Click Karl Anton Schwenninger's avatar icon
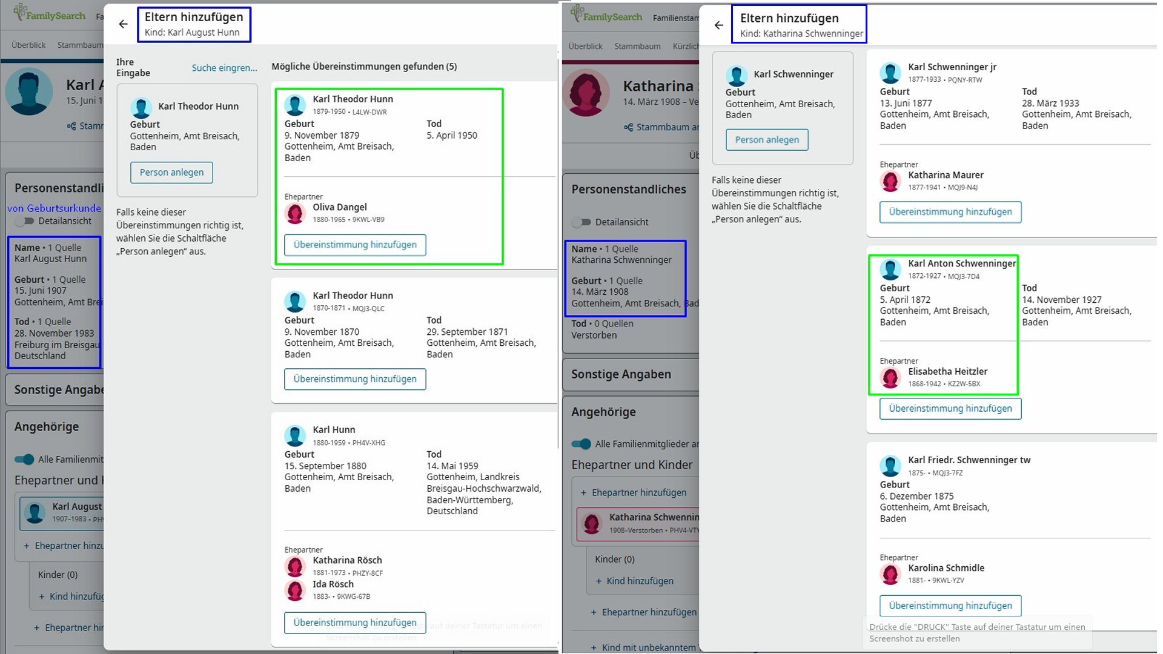Viewport: 1163px width, 654px height. coord(890,269)
